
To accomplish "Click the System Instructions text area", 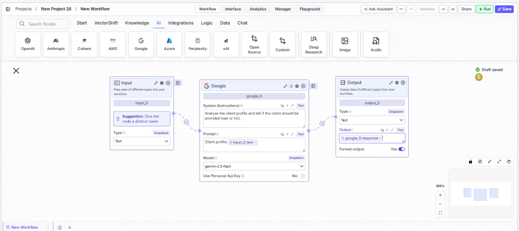I will (254, 118).
